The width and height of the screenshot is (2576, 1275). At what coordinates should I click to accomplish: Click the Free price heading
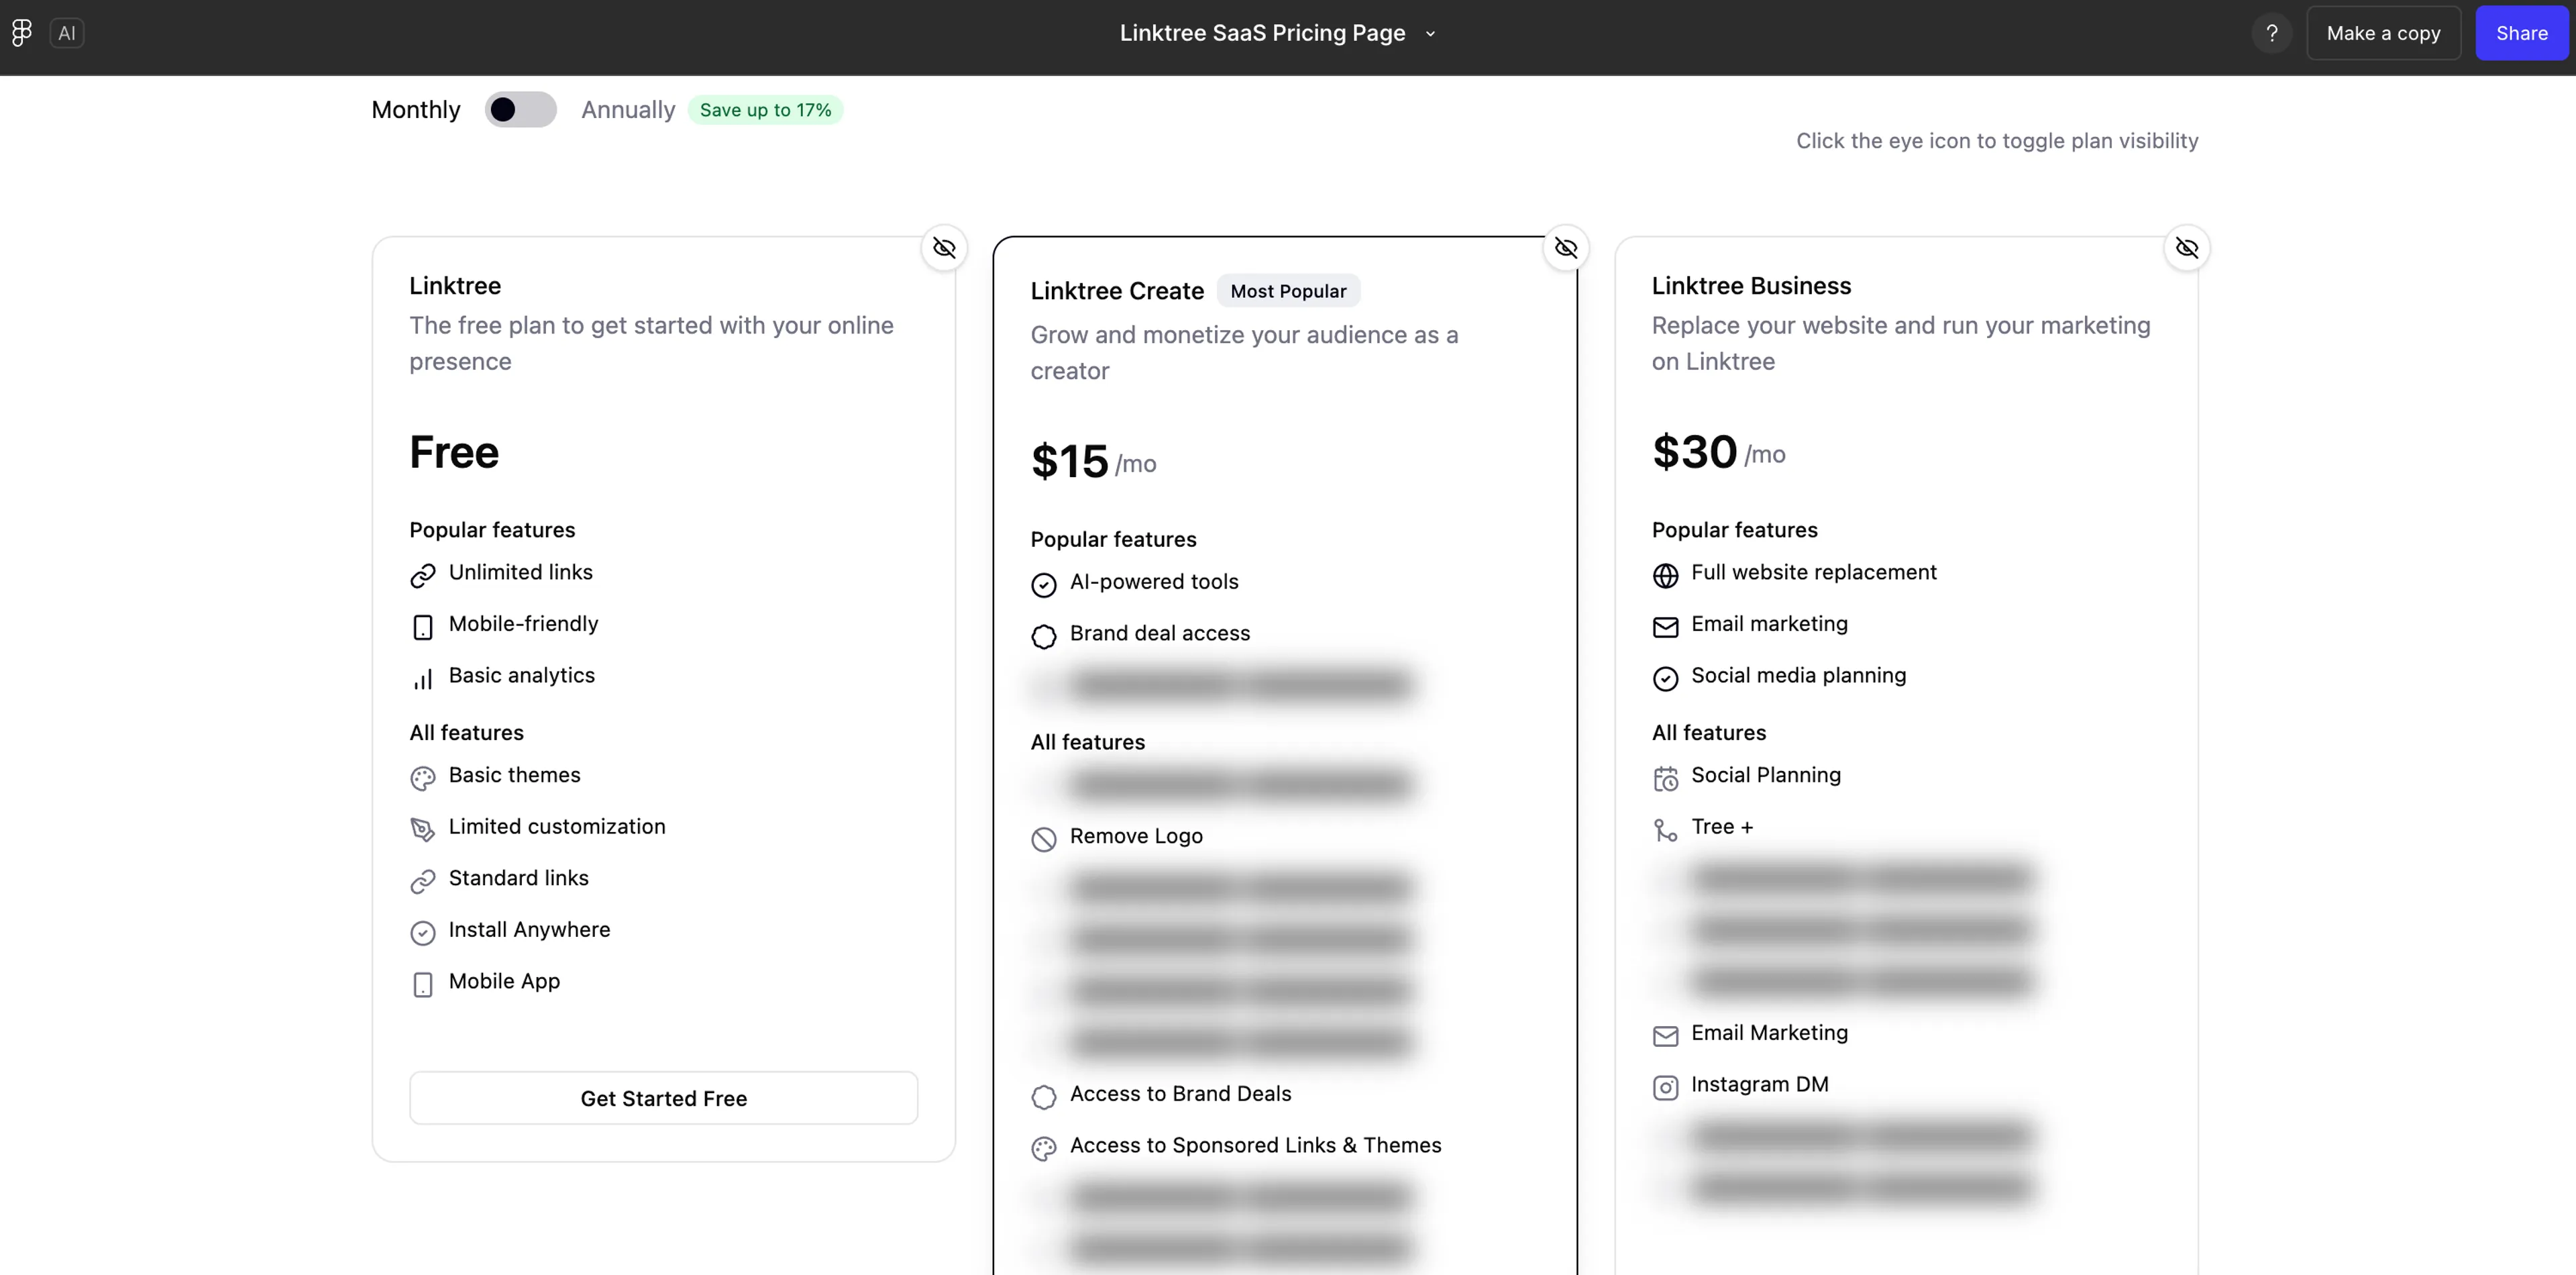[x=454, y=452]
